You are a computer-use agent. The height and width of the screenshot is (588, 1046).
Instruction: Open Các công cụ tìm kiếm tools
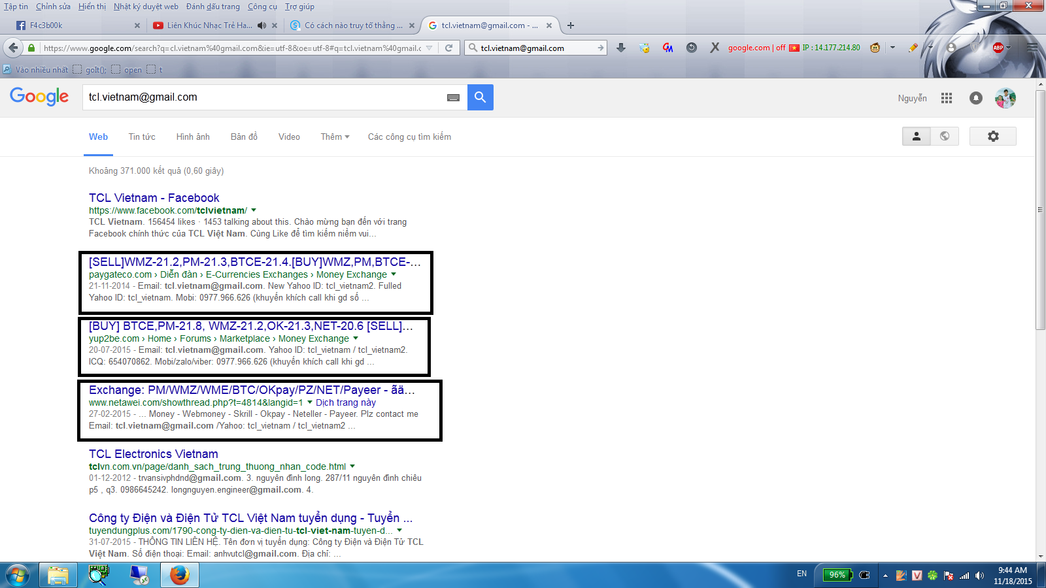point(409,137)
